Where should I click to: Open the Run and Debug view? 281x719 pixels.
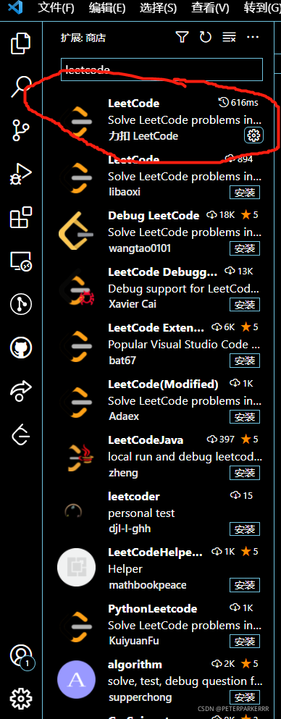point(20,174)
